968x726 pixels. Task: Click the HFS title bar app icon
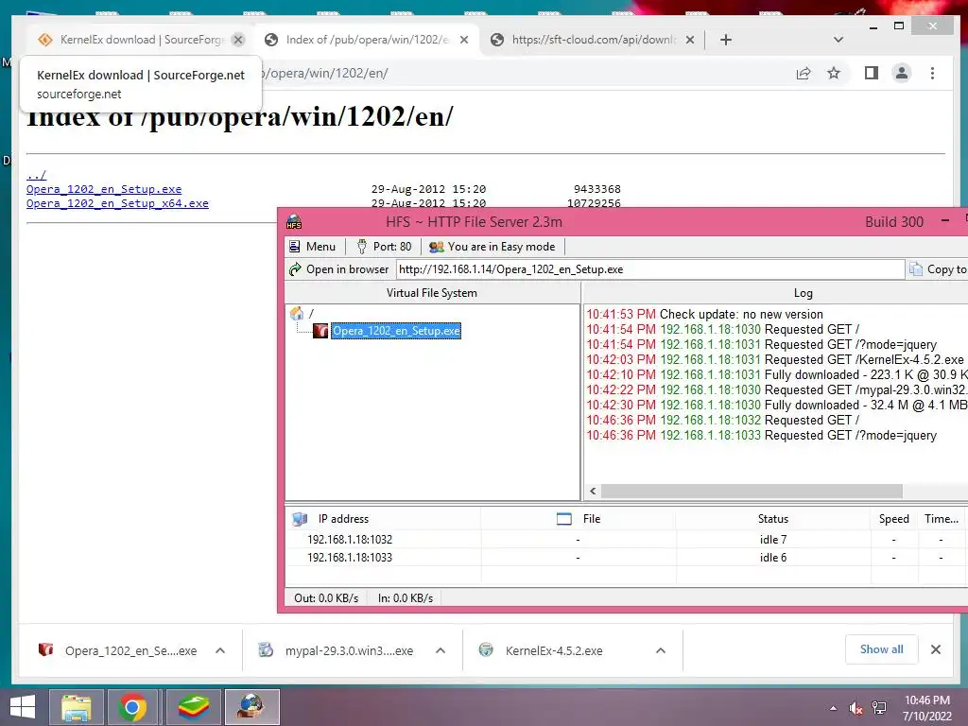tap(294, 221)
